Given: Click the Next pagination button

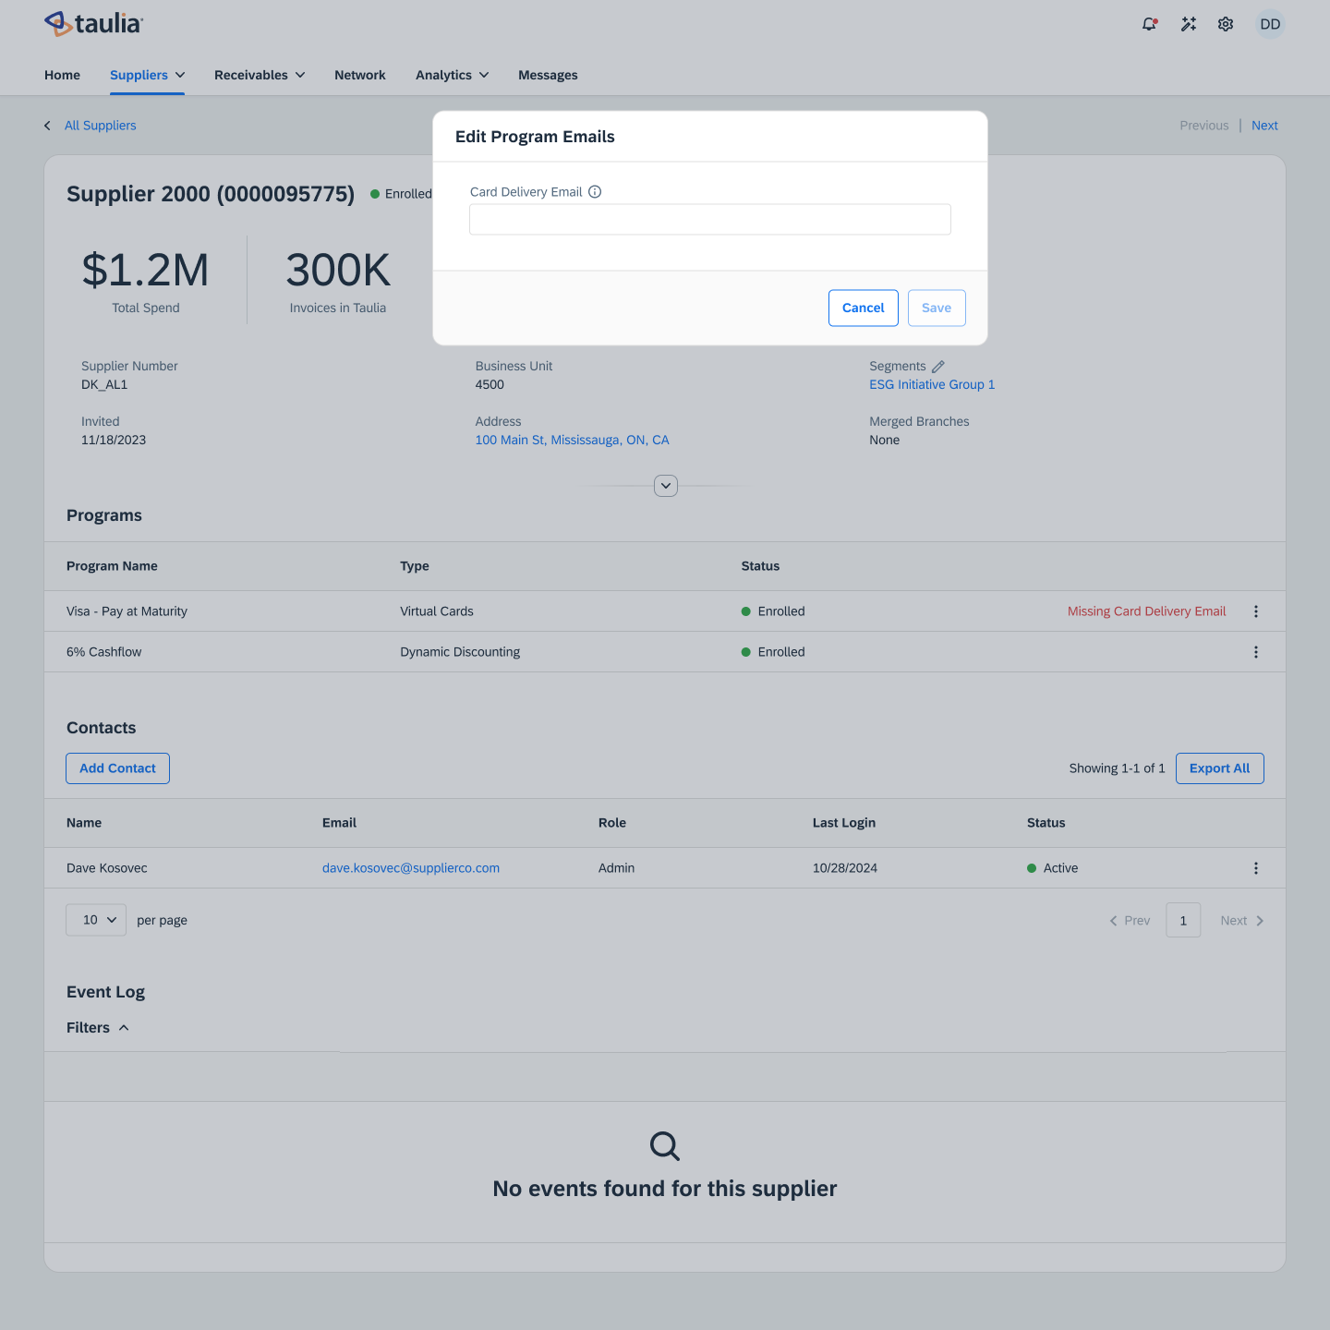Looking at the screenshot, I should (1242, 921).
